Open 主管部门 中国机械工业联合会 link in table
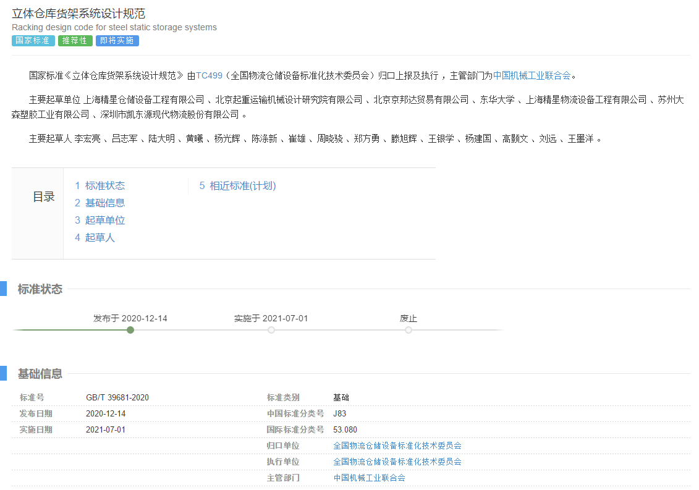Viewport: 699px width, 490px height. tap(370, 478)
